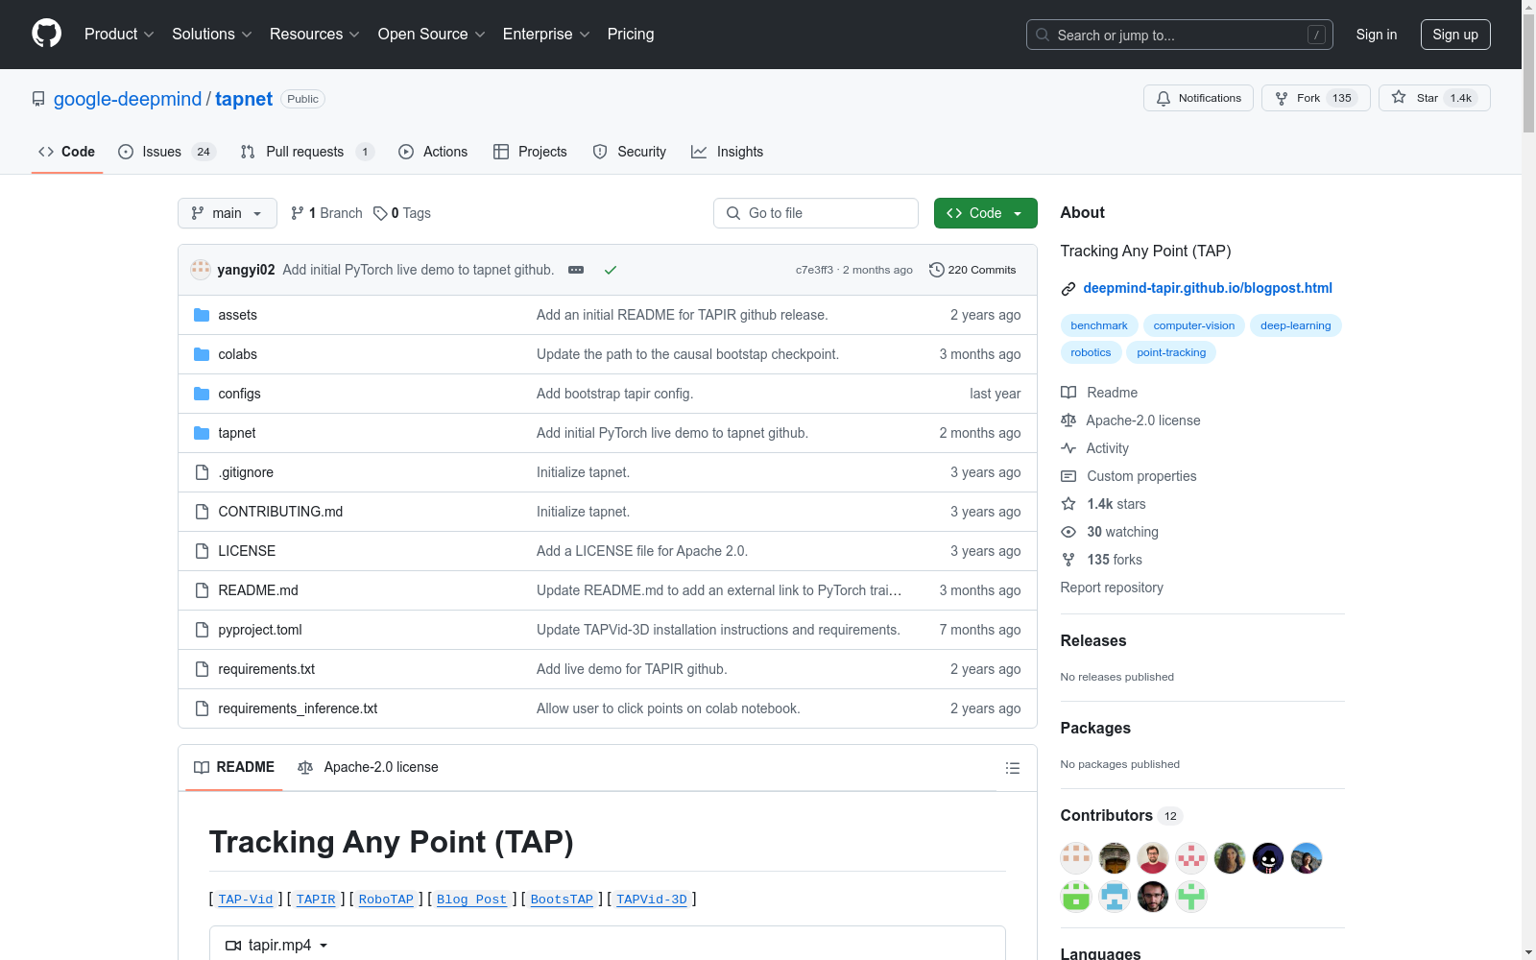Expand the Product menu

119,35
